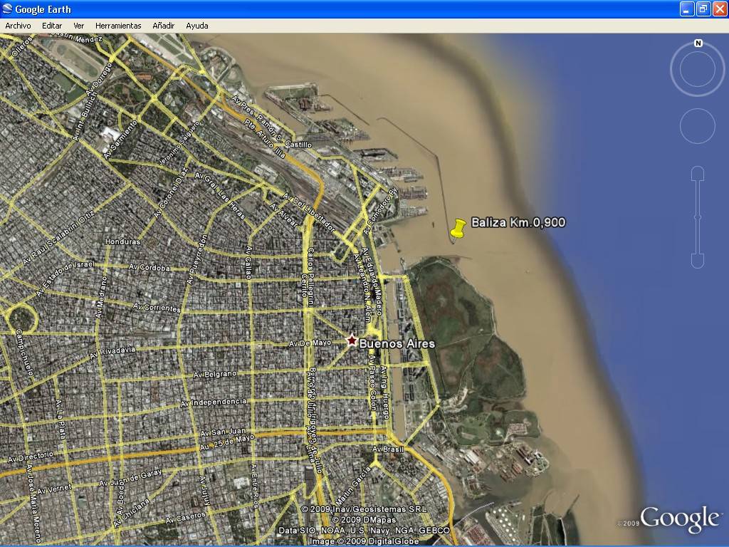Click the Av Córdoba street label
This screenshot has height=547, width=729.
[x=150, y=268]
